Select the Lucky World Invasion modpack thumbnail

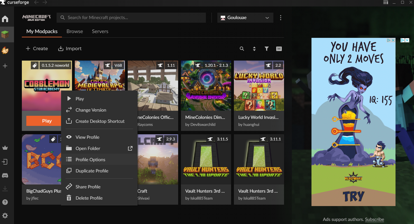coord(259,86)
